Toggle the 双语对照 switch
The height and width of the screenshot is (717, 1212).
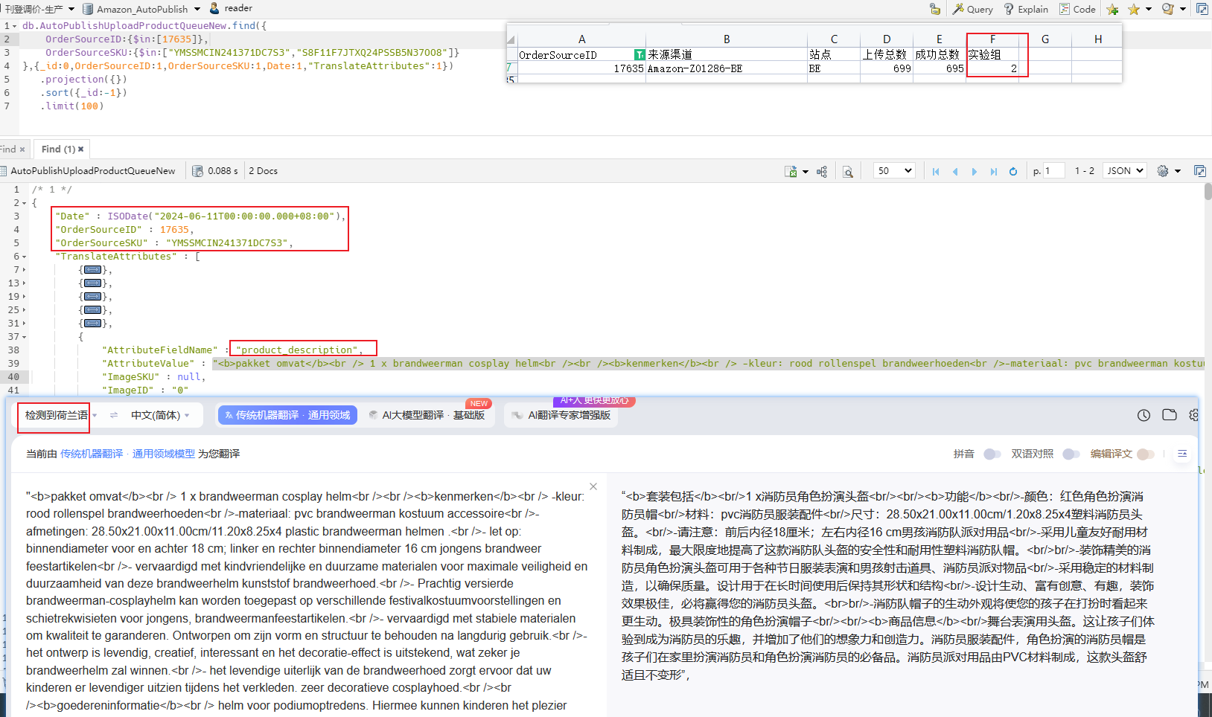1071,454
